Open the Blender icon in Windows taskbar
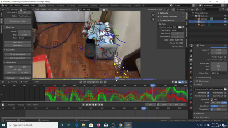The height and width of the screenshot is (128, 228). [x=128, y=125]
